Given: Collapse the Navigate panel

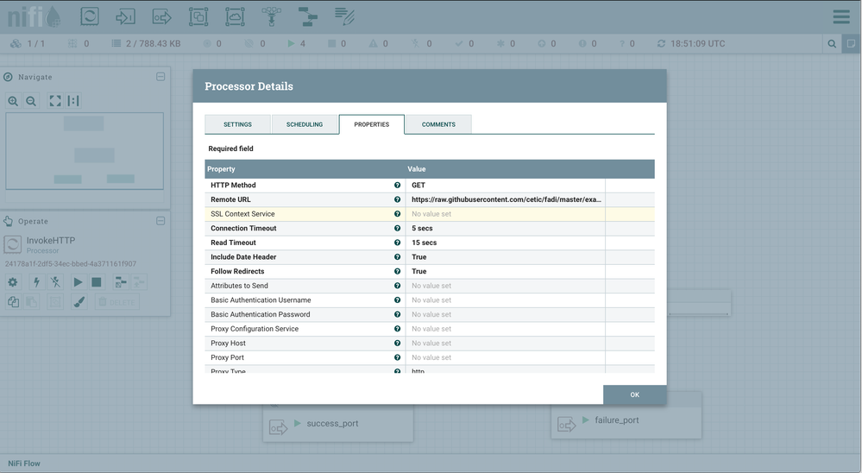Looking at the screenshot, I should [x=160, y=77].
